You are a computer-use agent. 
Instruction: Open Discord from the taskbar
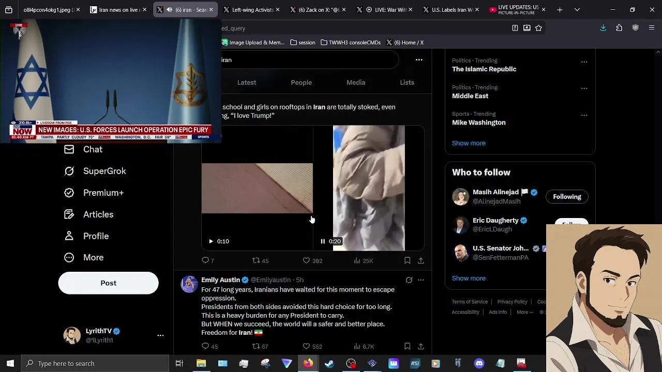479,363
